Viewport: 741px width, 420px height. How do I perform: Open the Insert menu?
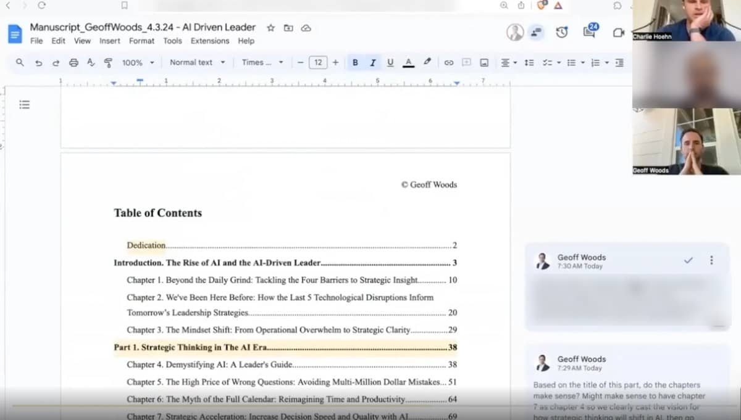[110, 41]
